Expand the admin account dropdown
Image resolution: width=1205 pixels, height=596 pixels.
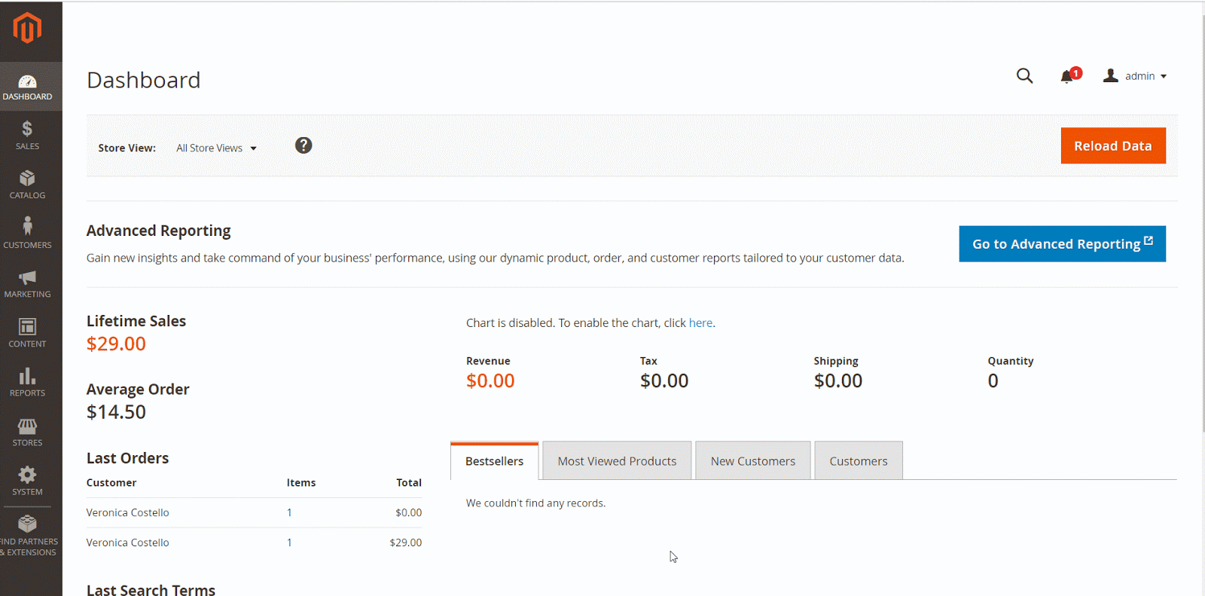[1135, 76]
